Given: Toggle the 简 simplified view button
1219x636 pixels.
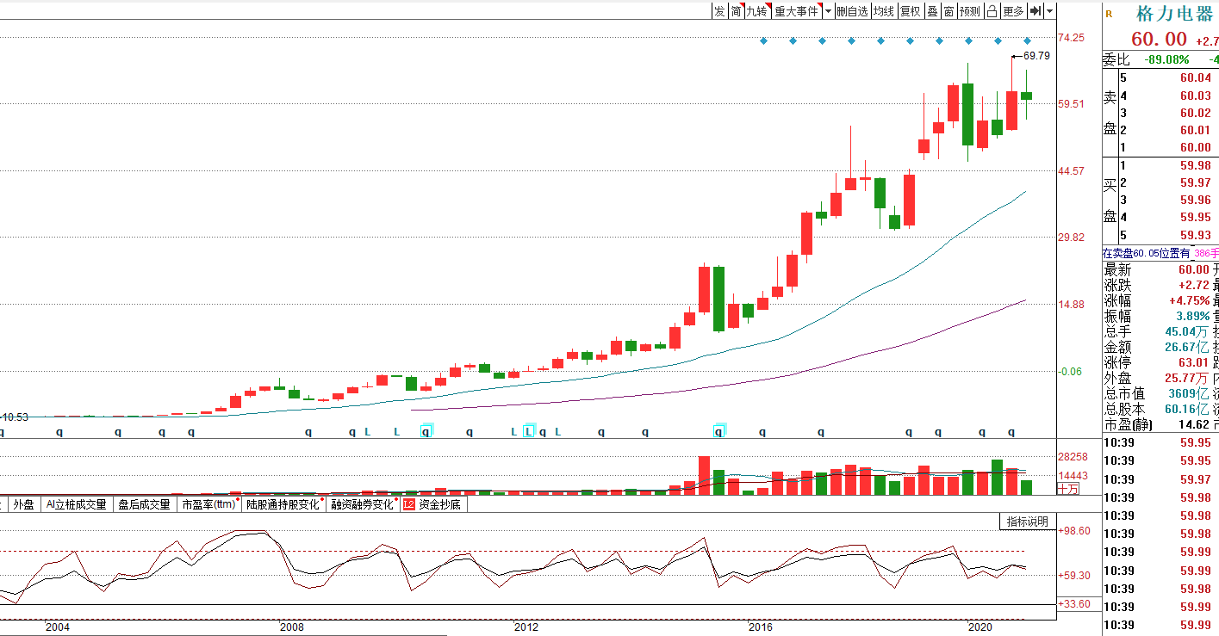Looking at the screenshot, I should [736, 11].
